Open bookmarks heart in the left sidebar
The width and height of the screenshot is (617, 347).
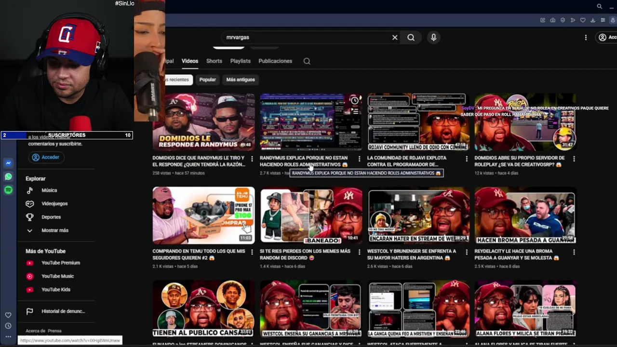tap(8, 315)
